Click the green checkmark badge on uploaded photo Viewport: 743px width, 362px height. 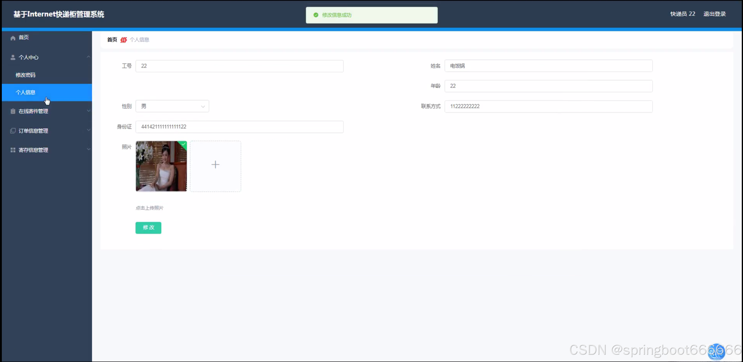point(184,144)
